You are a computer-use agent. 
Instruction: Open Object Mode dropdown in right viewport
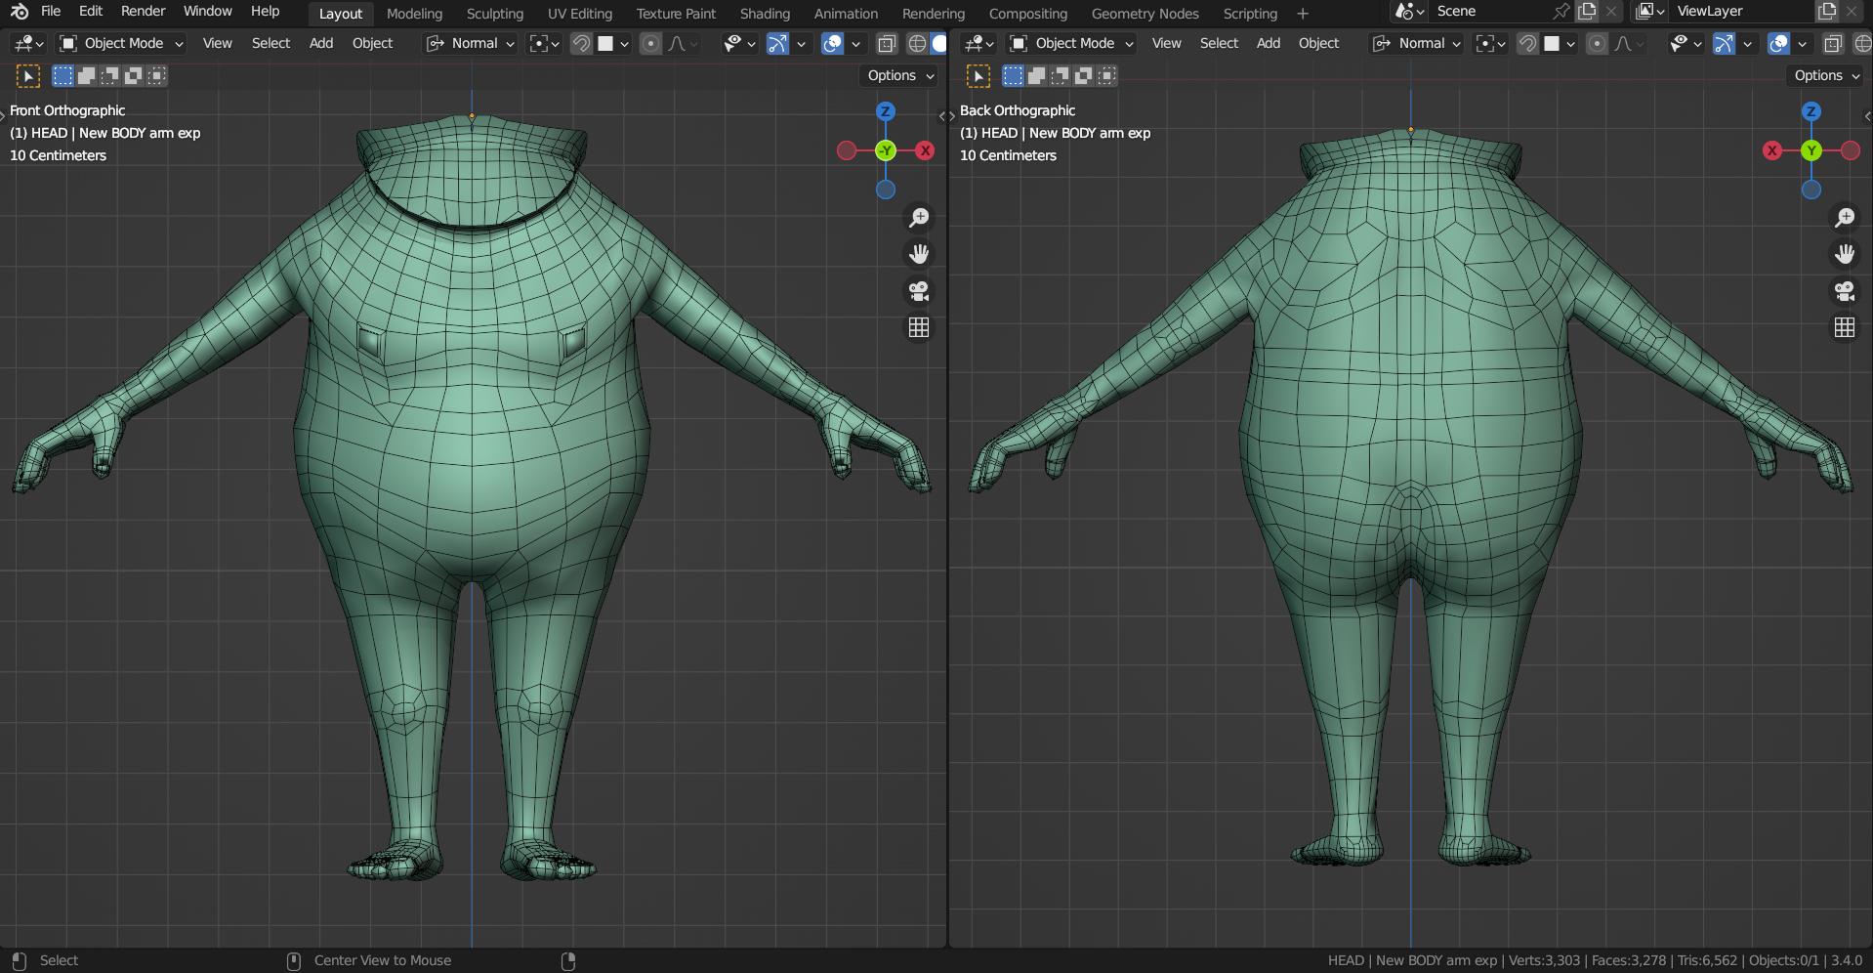(1072, 44)
